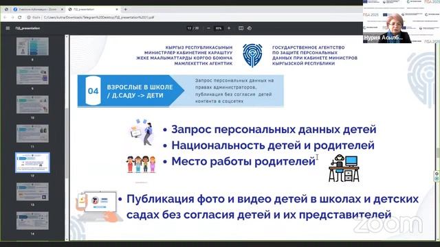
Task: Click the desk workstation illustration
Action: tap(344, 168)
